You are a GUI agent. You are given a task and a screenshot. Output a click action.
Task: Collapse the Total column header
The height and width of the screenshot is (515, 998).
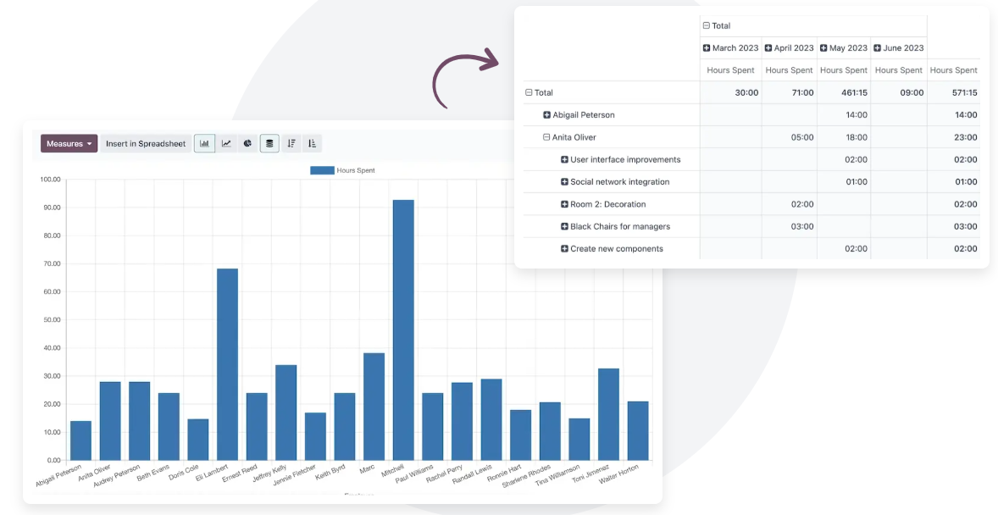707,26
